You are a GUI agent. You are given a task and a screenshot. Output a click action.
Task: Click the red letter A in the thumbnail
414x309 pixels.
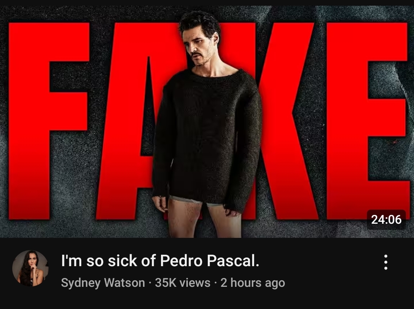[x=124, y=132]
